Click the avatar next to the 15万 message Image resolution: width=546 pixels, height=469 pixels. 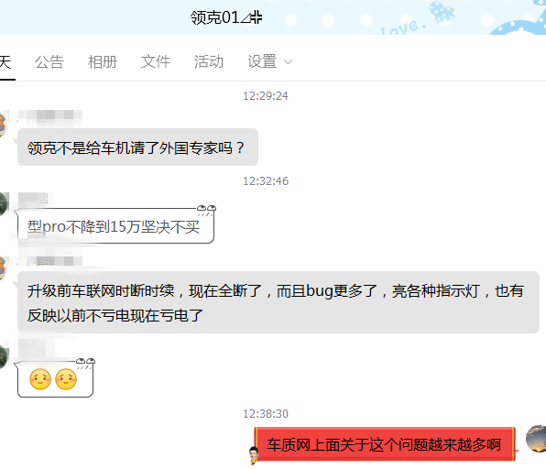[x=3, y=204]
